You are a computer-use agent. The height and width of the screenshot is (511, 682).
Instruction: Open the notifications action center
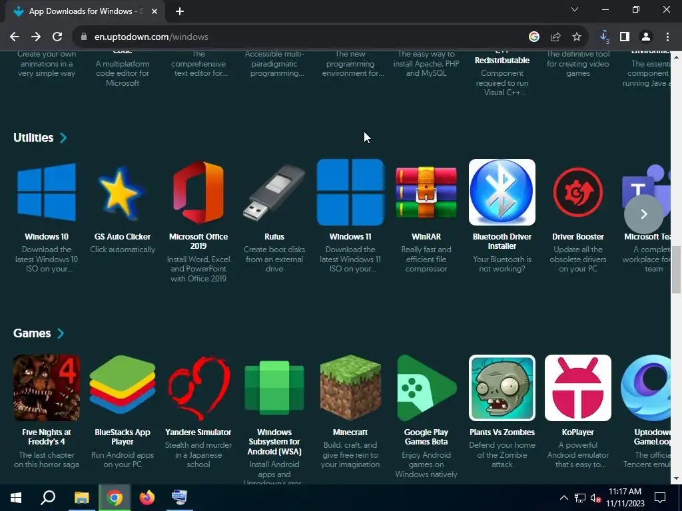pos(660,498)
